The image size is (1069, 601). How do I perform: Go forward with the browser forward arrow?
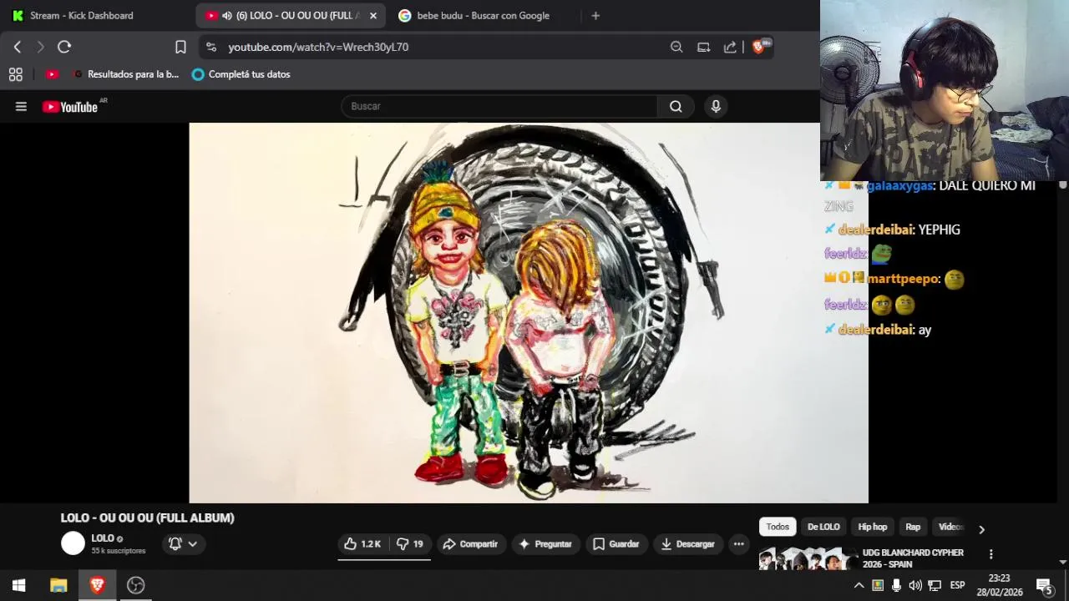click(40, 47)
